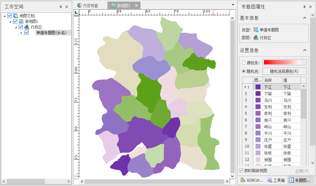Open the 工具箱 toolbox panel tab
This screenshot has width=316, height=186.
[x=276, y=180]
